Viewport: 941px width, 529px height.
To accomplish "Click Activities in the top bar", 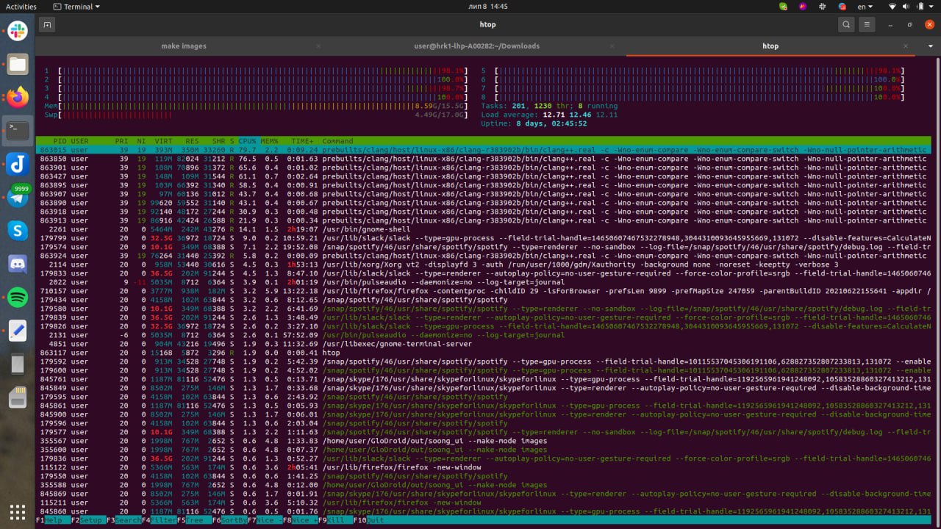I will coord(21,6).
